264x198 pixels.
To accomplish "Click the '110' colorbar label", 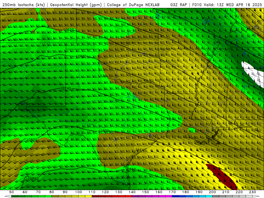I will (92, 192).
